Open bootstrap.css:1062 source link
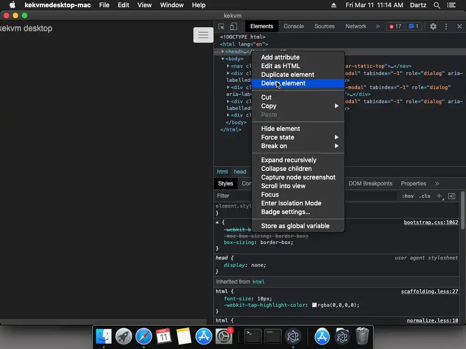The height and width of the screenshot is (349, 466). coord(431,222)
